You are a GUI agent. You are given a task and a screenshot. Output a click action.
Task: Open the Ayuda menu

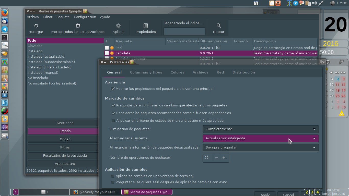click(x=105, y=17)
